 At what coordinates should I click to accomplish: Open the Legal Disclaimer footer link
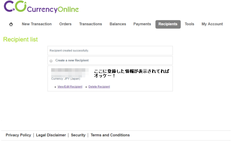(51, 135)
